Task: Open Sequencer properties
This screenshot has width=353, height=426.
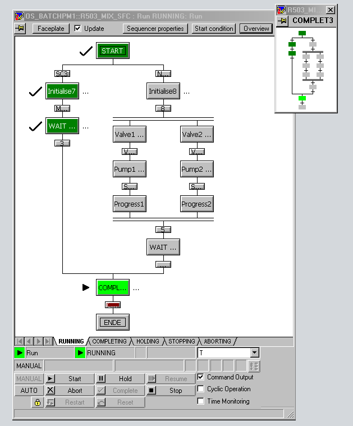Action: pos(155,29)
